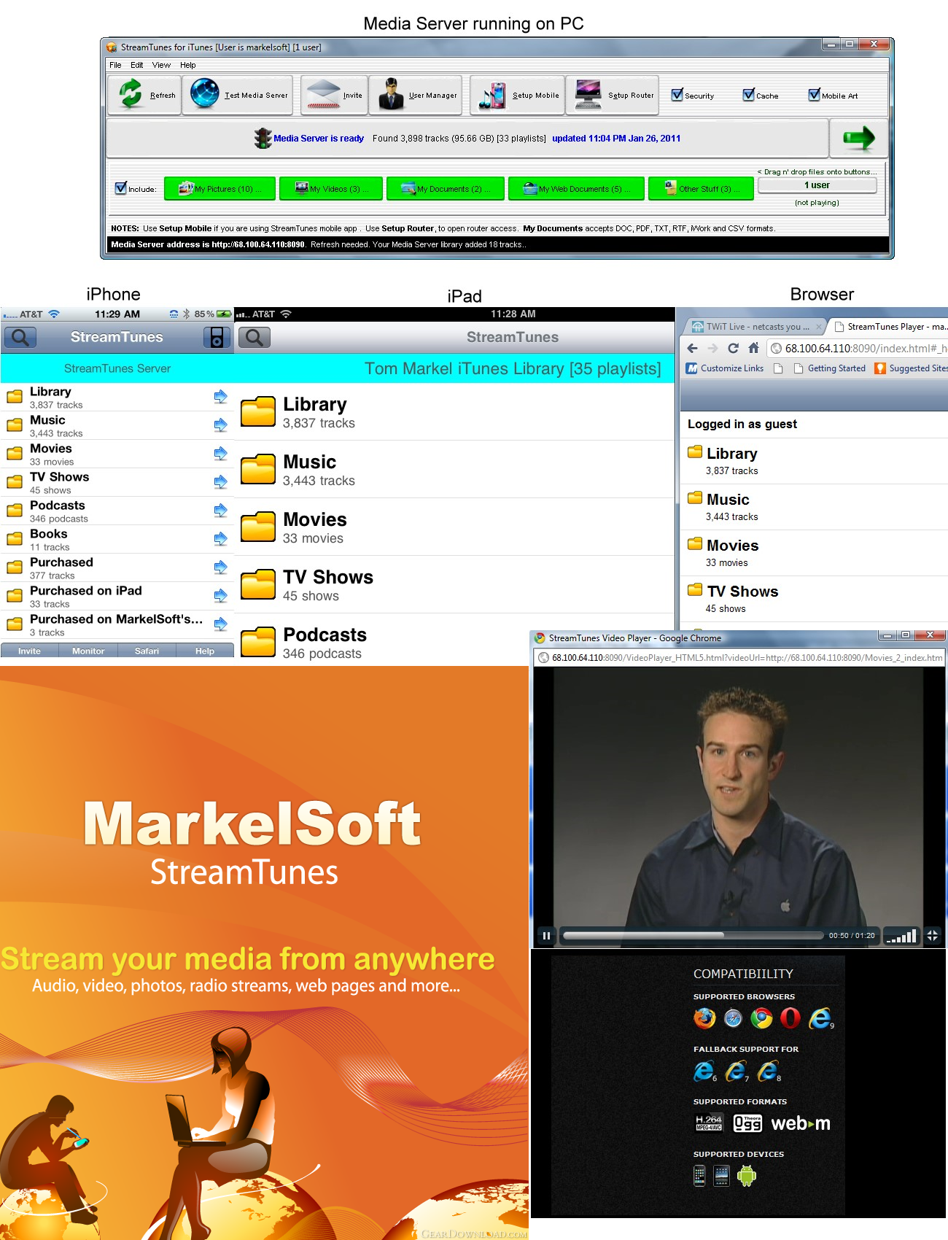Click the Android icon under Supported Devices

747,1176
